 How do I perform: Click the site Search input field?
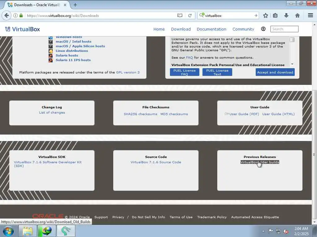coord(284,29)
